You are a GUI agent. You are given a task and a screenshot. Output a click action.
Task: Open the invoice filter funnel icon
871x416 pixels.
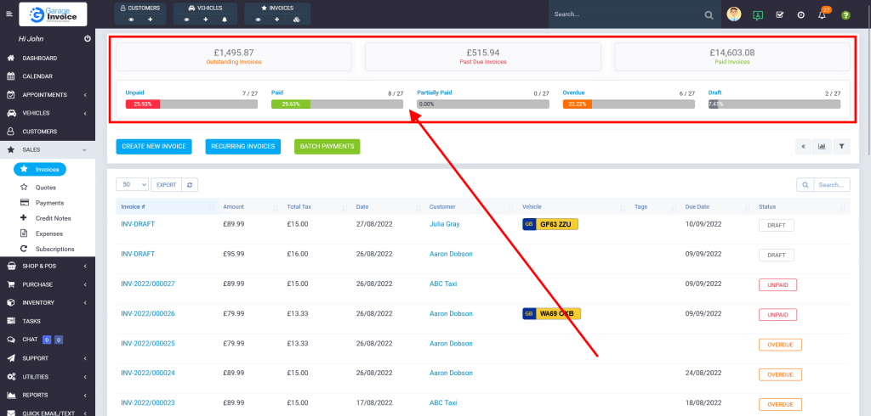(842, 146)
